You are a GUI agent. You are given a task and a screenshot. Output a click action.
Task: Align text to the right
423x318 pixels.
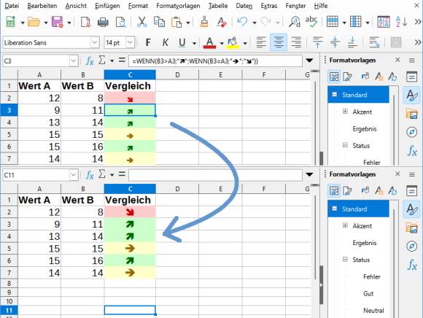point(296,42)
